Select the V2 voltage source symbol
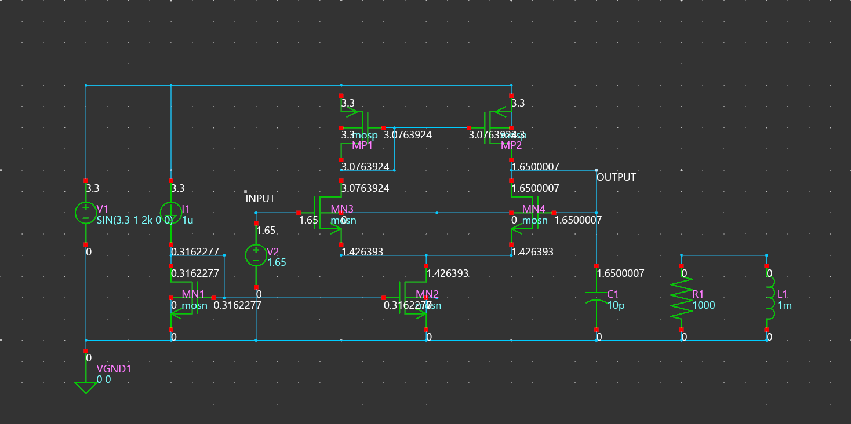The height and width of the screenshot is (424, 851). click(256, 255)
